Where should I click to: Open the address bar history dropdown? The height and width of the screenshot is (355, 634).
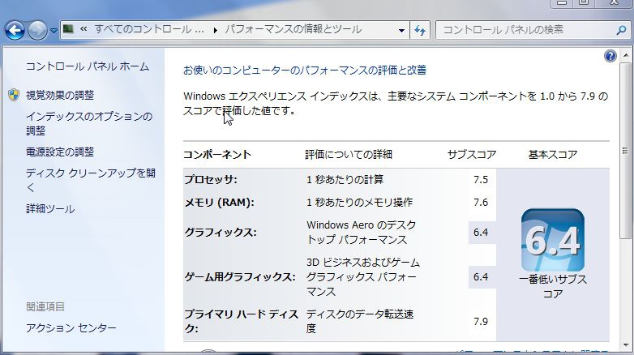[x=401, y=30]
